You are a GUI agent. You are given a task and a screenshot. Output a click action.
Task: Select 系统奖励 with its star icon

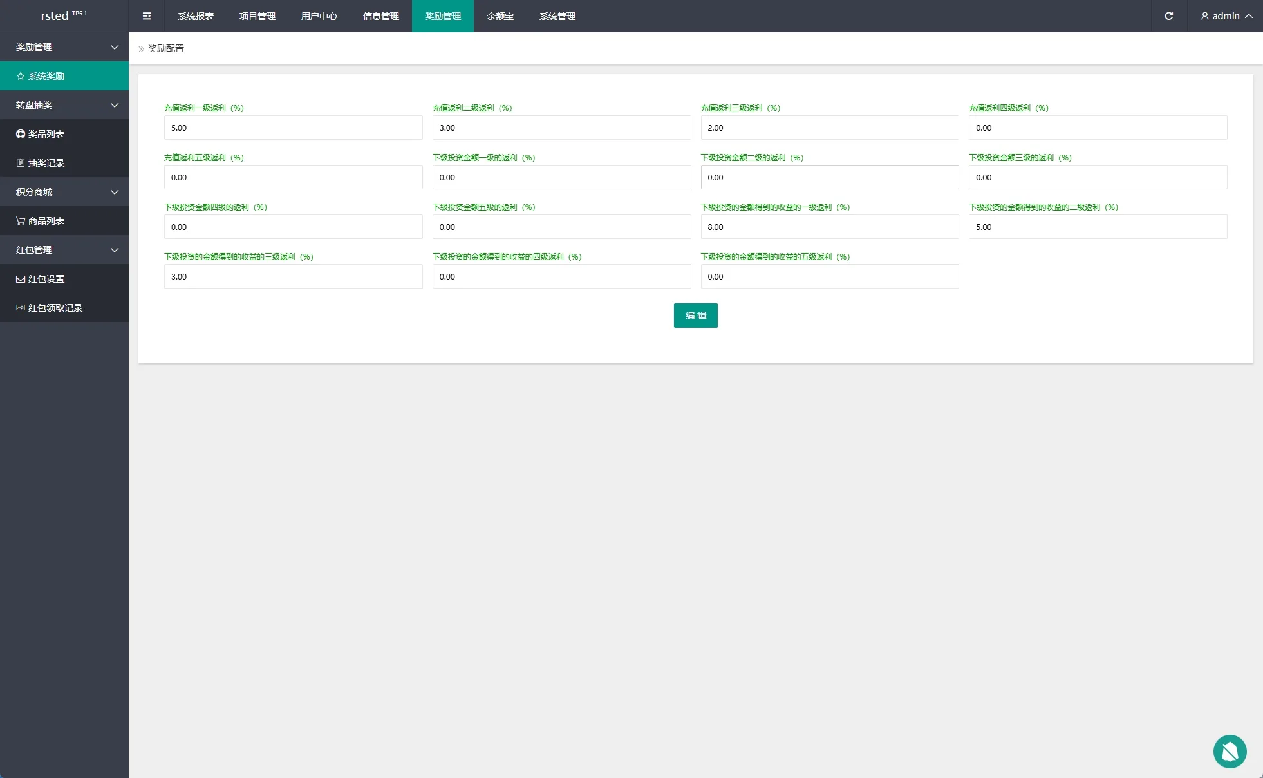21,76
